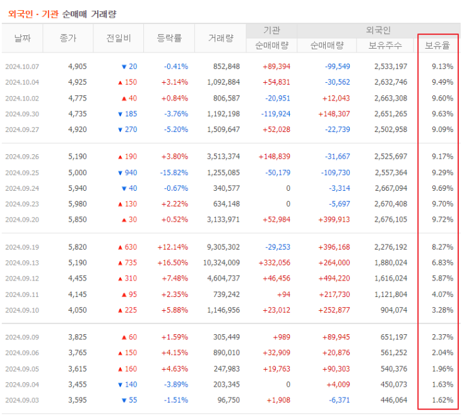The image size is (469, 417).
Task: Click the 보유주수 column header
Action: [385, 45]
